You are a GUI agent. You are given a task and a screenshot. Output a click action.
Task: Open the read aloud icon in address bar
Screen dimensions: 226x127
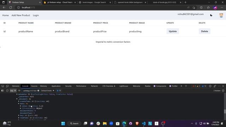pyautogui.click(x=188, y=7)
